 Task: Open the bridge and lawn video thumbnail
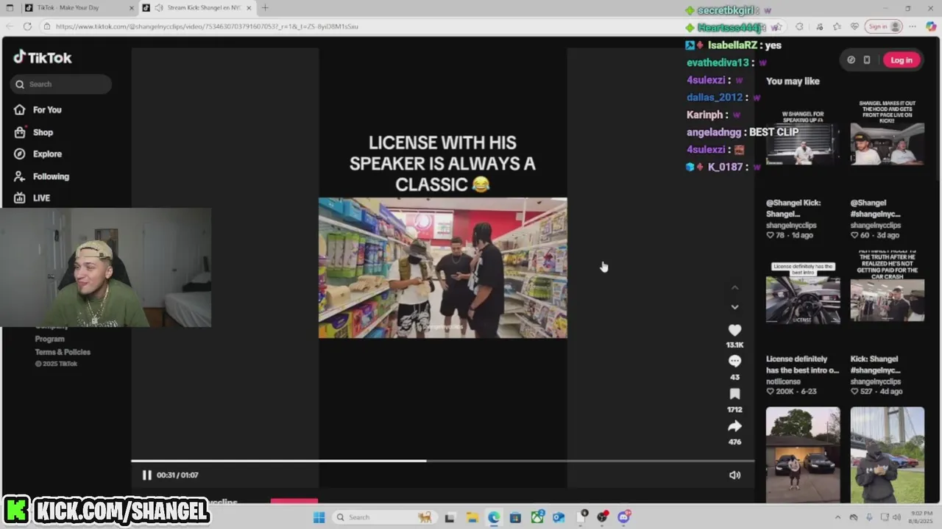888,454
